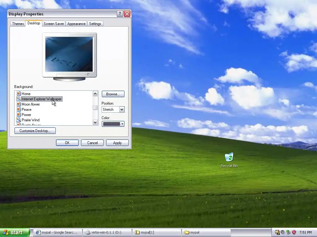Click the Peace wallpaper file icon
Viewport: 317px width, 237px height.
(x=19, y=110)
